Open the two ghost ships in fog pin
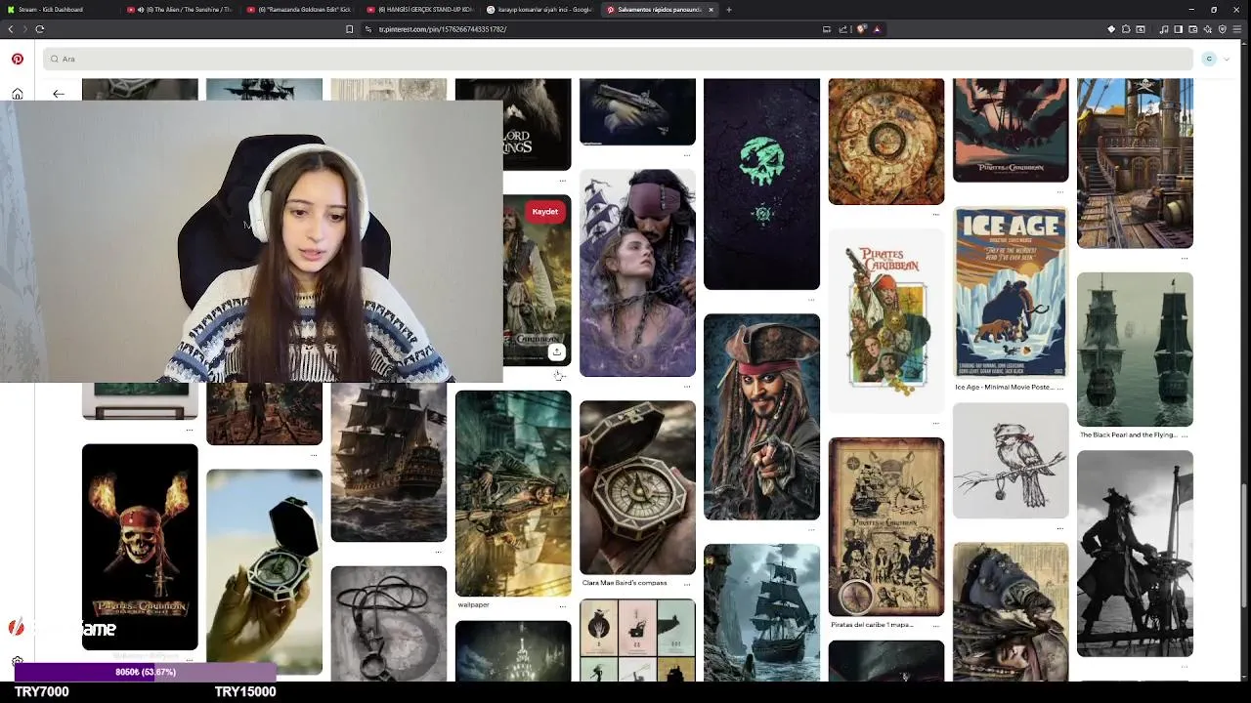The image size is (1251, 703). click(1135, 350)
